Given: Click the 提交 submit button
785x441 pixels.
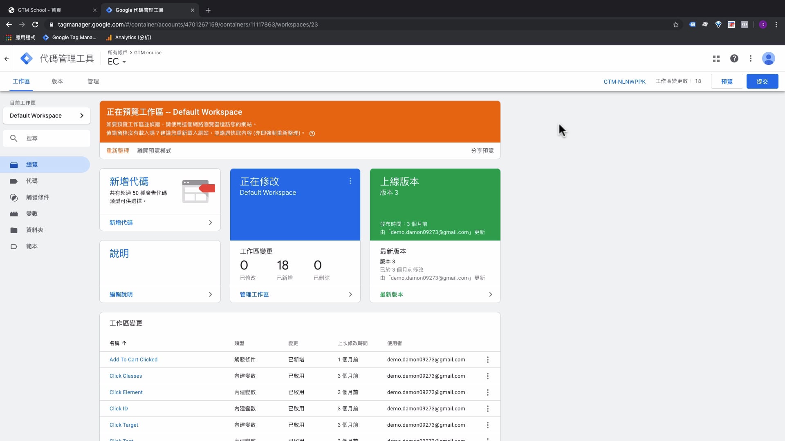Looking at the screenshot, I should coord(762,81).
